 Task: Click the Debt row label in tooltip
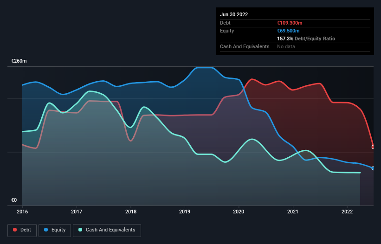(225, 23)
